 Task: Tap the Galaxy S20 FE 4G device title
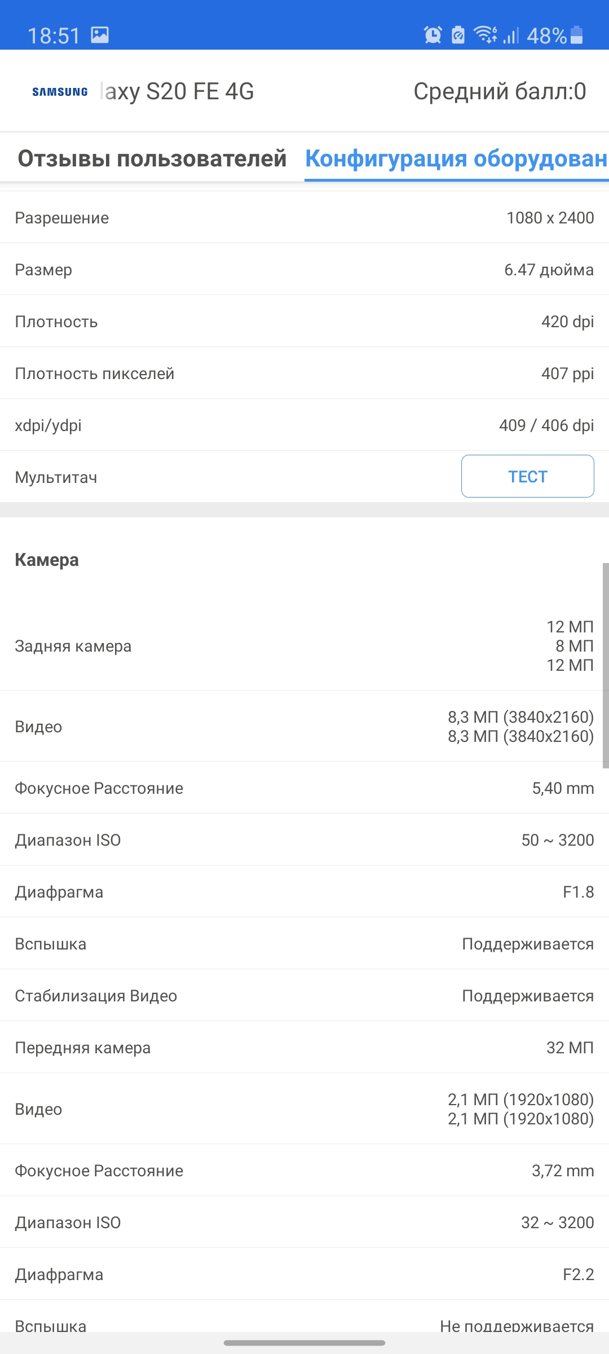click(x=177, y=91)
